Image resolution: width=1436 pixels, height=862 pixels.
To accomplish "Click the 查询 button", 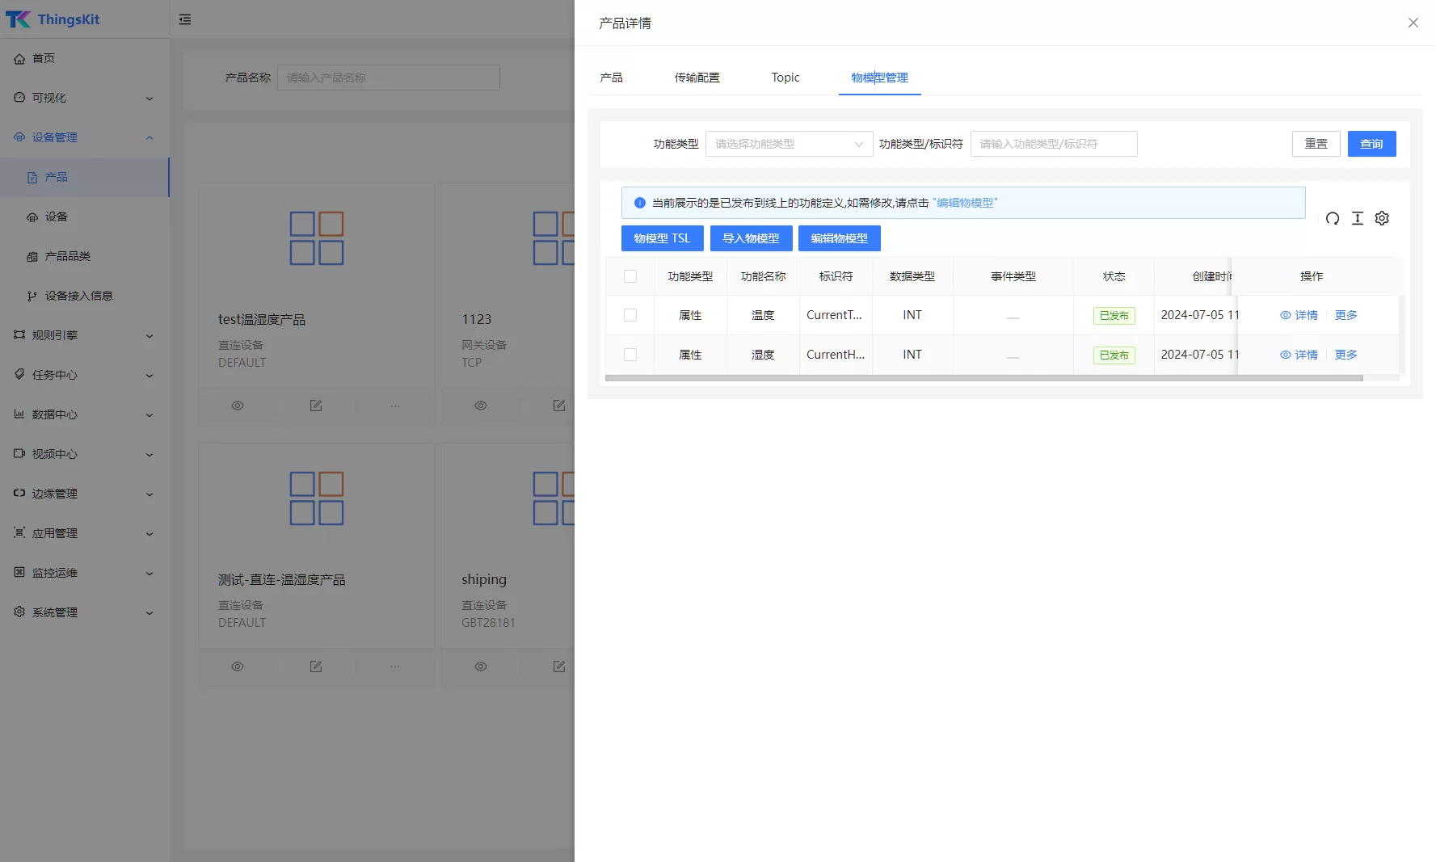I will pyautogui.click(x=1371, y=144).
